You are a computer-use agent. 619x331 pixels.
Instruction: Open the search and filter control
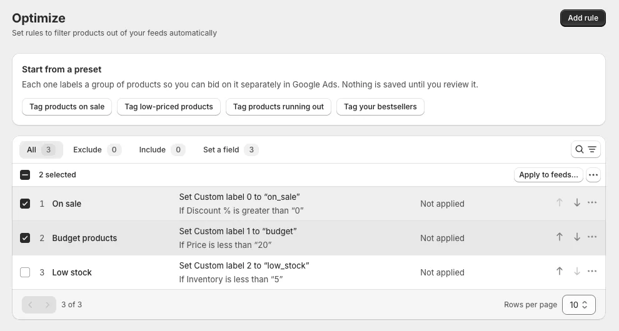(x=585, y=149)
